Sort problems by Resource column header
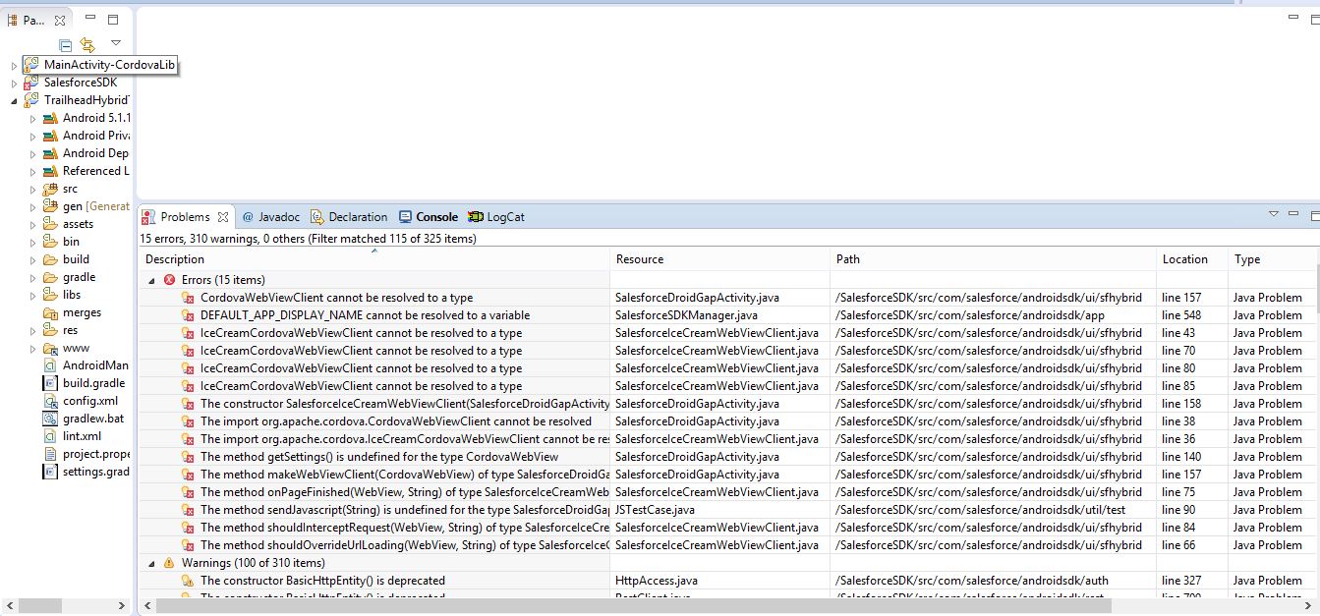Screen dimensions: 1320x616 pyautogui.click(x=639, y=259)
